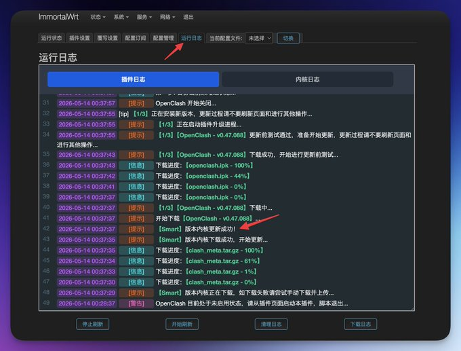Open the 当前配置文件 dropdown showing 未选择
The height and width of the screenshot is (351, 461).
click(259, 38)
